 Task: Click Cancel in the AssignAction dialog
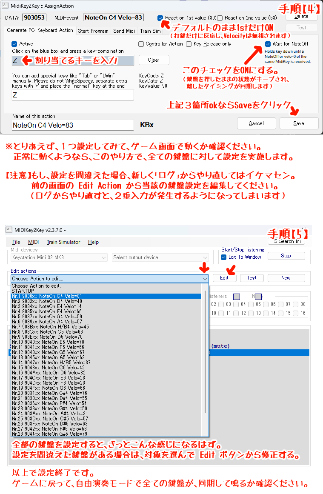pos(256,123)
